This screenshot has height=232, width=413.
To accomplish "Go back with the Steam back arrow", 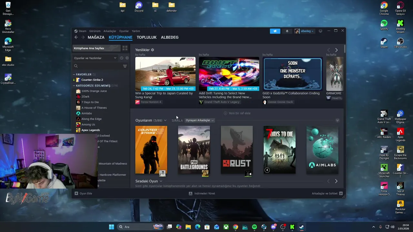I will [76, 37].
